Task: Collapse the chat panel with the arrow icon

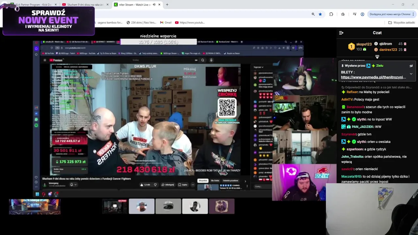Action: [x=341, y=33]
